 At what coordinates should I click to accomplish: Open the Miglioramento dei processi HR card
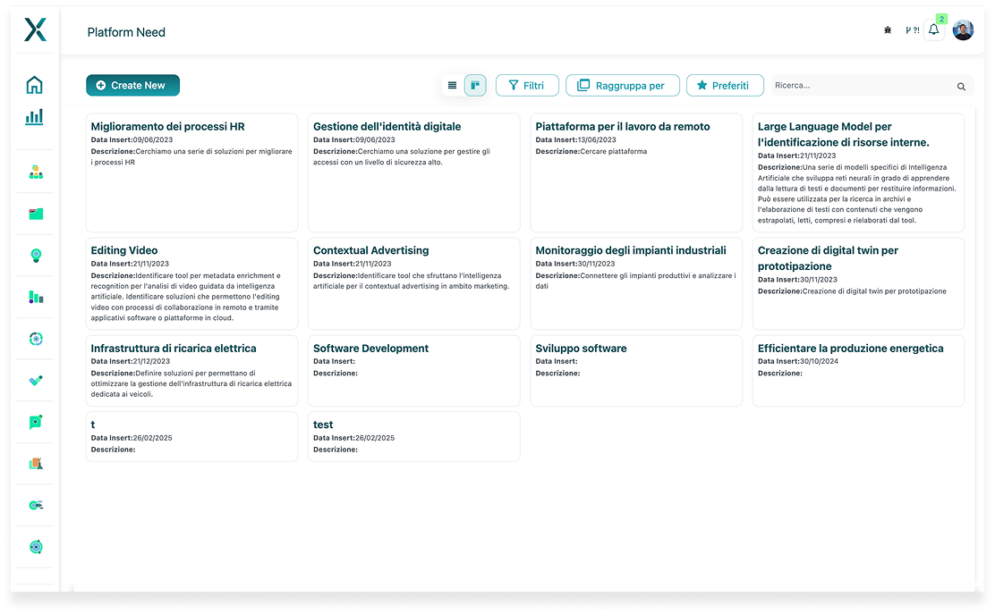coord(191,172)
